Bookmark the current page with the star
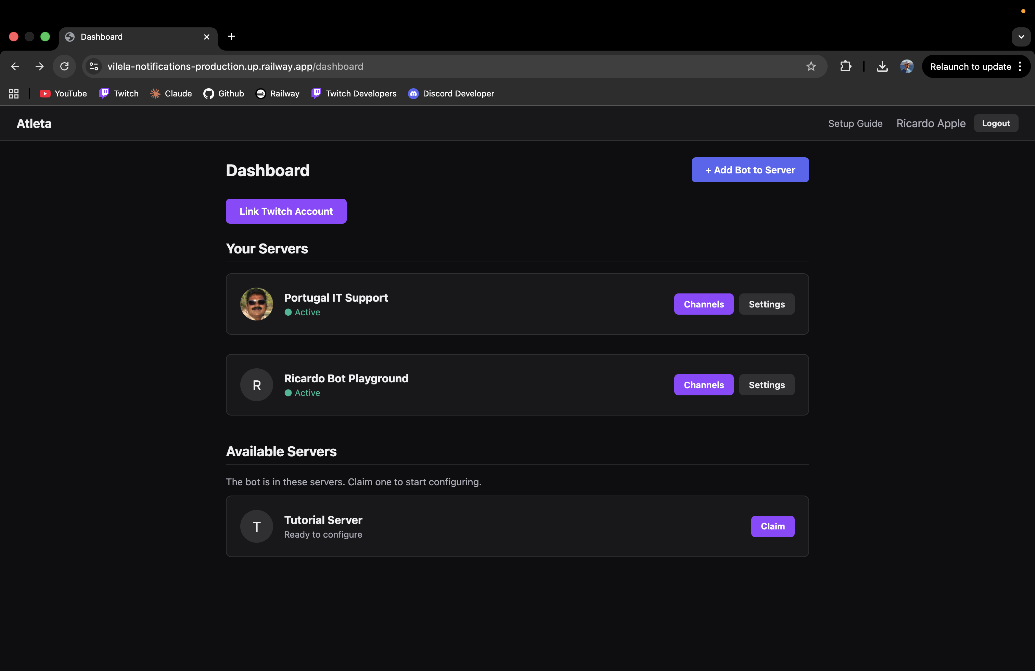 (x=811, y=66)
